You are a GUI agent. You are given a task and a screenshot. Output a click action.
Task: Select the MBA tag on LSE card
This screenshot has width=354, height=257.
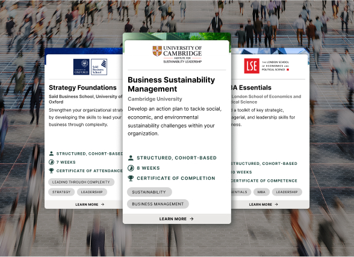click(x=261, y=192)
